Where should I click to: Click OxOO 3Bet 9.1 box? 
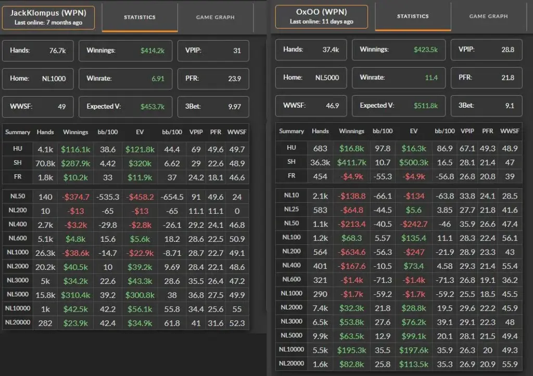487,106
